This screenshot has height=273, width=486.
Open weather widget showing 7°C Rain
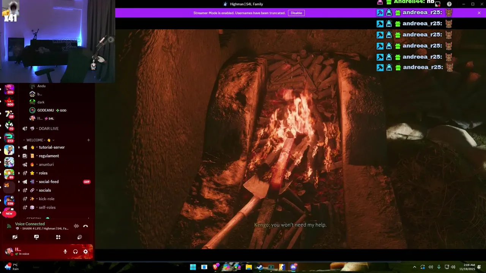pos(11,267)
